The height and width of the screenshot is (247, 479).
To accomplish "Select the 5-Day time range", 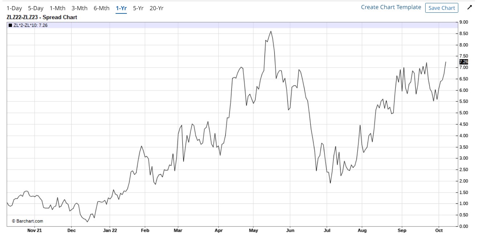I will pyautogui.click(x=36, y=8).
